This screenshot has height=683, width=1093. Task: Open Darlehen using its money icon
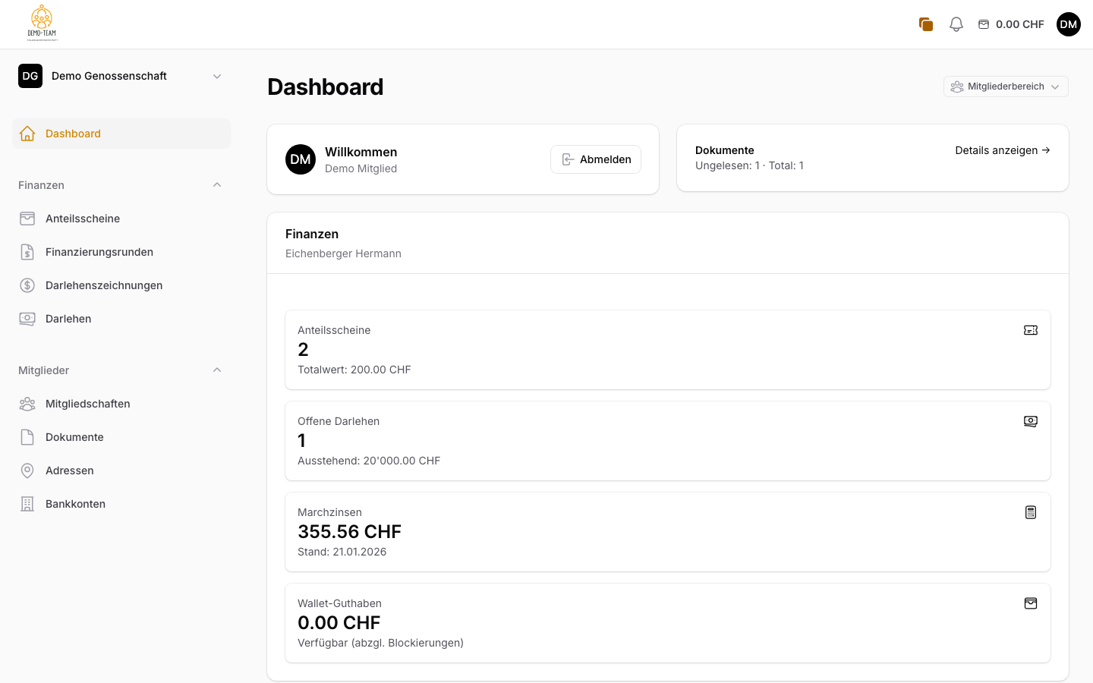pos(27,318)
